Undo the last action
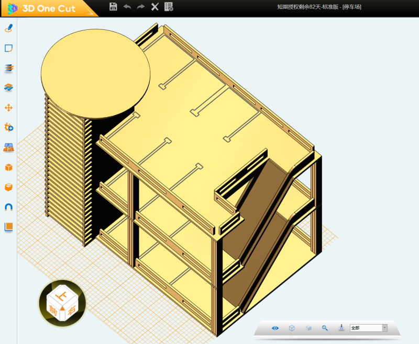Viewport: 419px width, 344px height. pos(127,7)
